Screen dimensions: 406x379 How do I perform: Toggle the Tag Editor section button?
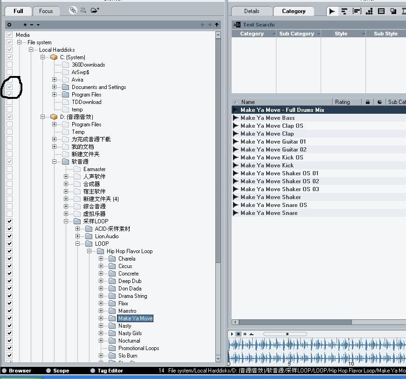pos(107,371)
